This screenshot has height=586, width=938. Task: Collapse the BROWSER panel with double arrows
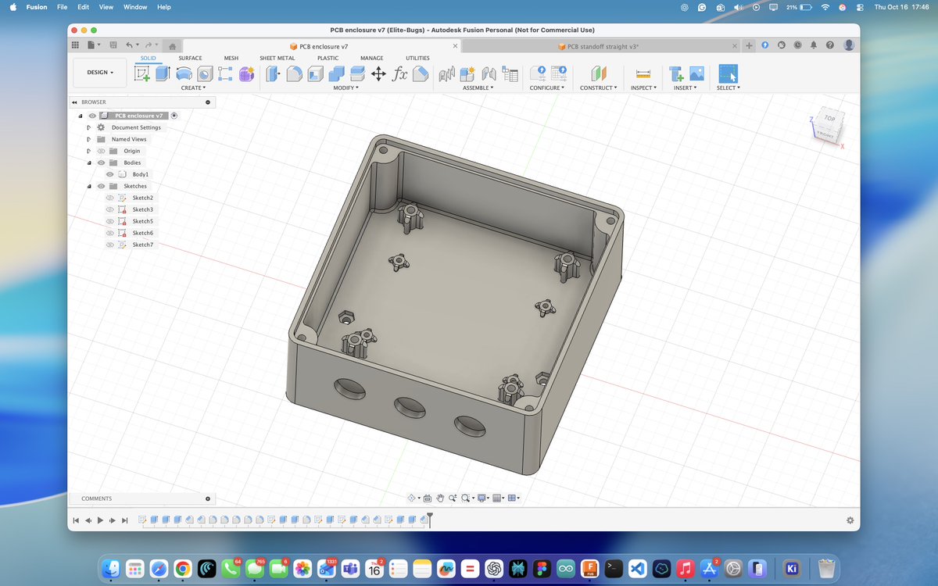74,102
